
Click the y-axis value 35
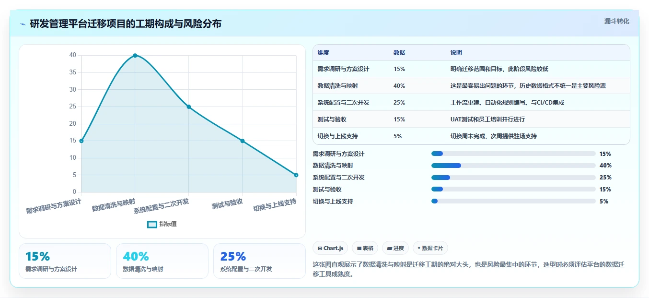pos(72,72)
